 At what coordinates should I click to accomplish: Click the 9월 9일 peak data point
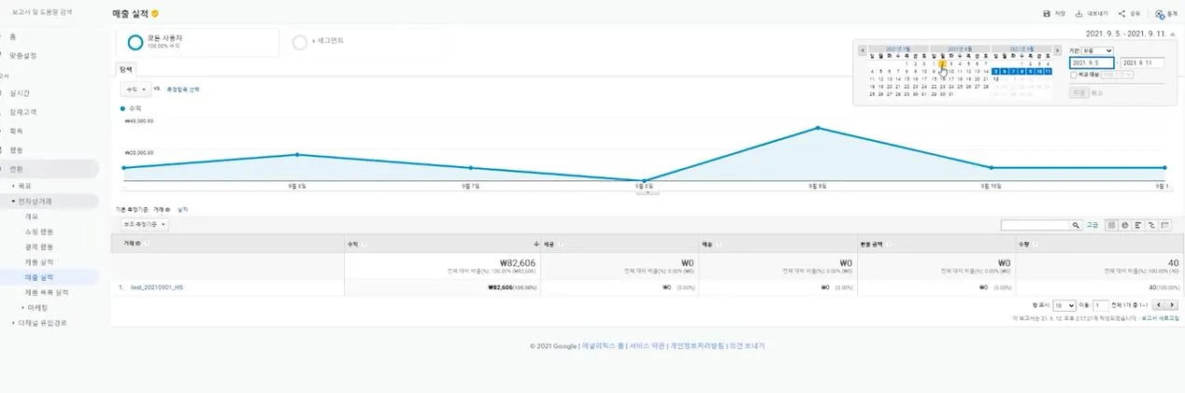click(818, 128)
